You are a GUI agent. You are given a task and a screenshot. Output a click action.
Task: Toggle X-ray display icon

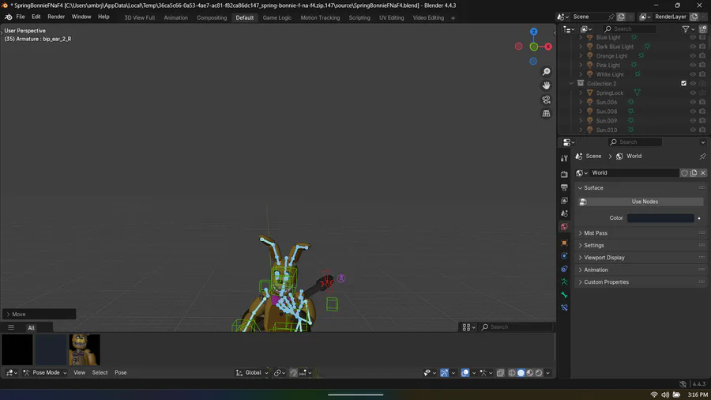pyautogui.click(x=500, y=373)
